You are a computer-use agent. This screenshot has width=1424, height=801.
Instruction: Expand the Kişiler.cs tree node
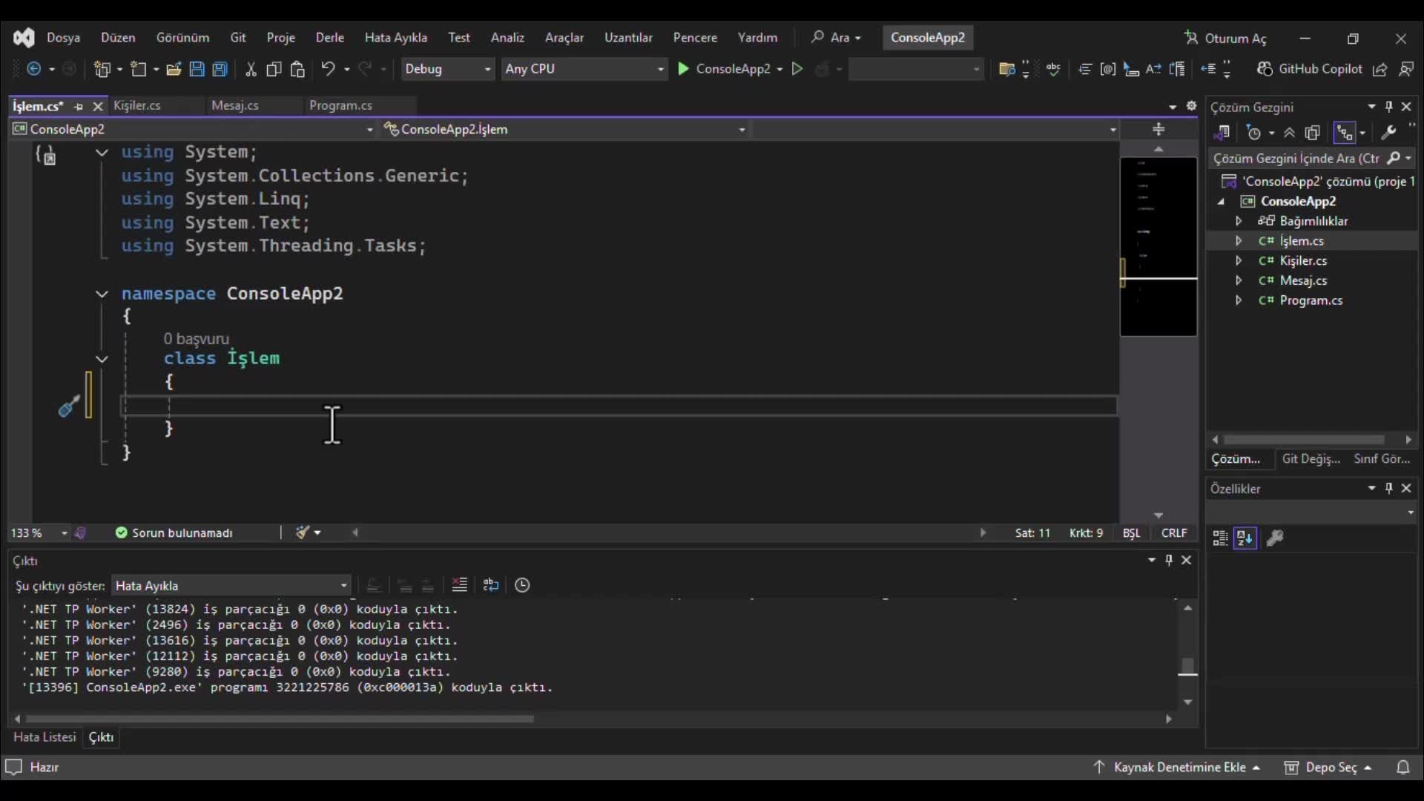1239,261
